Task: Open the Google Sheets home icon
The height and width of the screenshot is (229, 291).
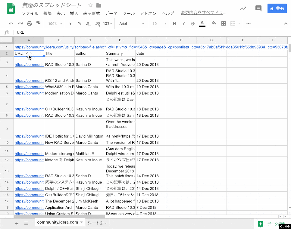Action: point(11,8)
